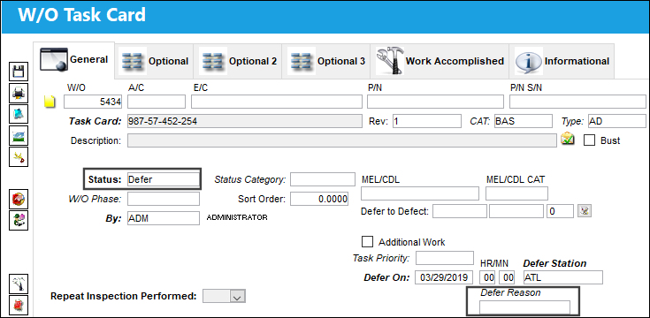Click the small icon after Defer to Defect
The height and width of the screenshot is (318, 650).
click(585, 211)
